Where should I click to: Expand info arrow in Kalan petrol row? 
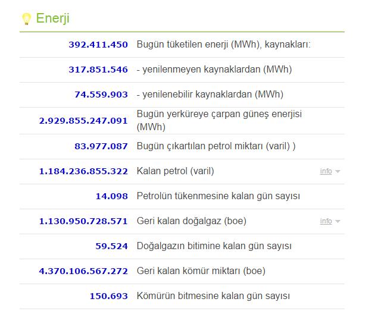(337, 171)
